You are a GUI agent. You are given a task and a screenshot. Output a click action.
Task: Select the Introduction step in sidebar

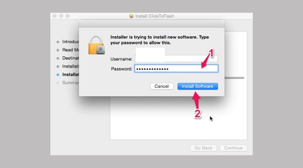pos(70,42)
